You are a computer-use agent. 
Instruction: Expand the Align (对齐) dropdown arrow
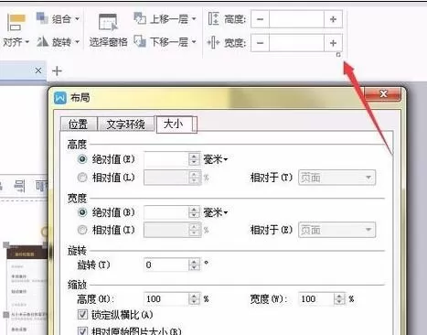(x=27, y=41)
